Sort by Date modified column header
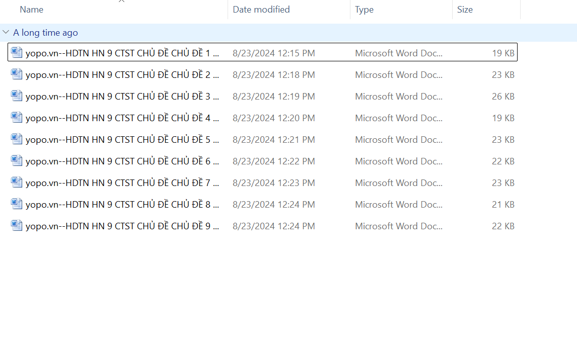Screen dimensions: 577x364 (261, 10)
